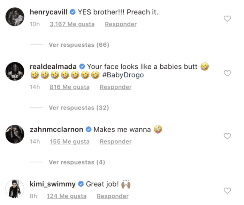The height and width of the screenshot is (205, 244).
Task: Expand the 4 replies under zahnmcclarnon
Action: pyautogui.click(x=77, y=162)
